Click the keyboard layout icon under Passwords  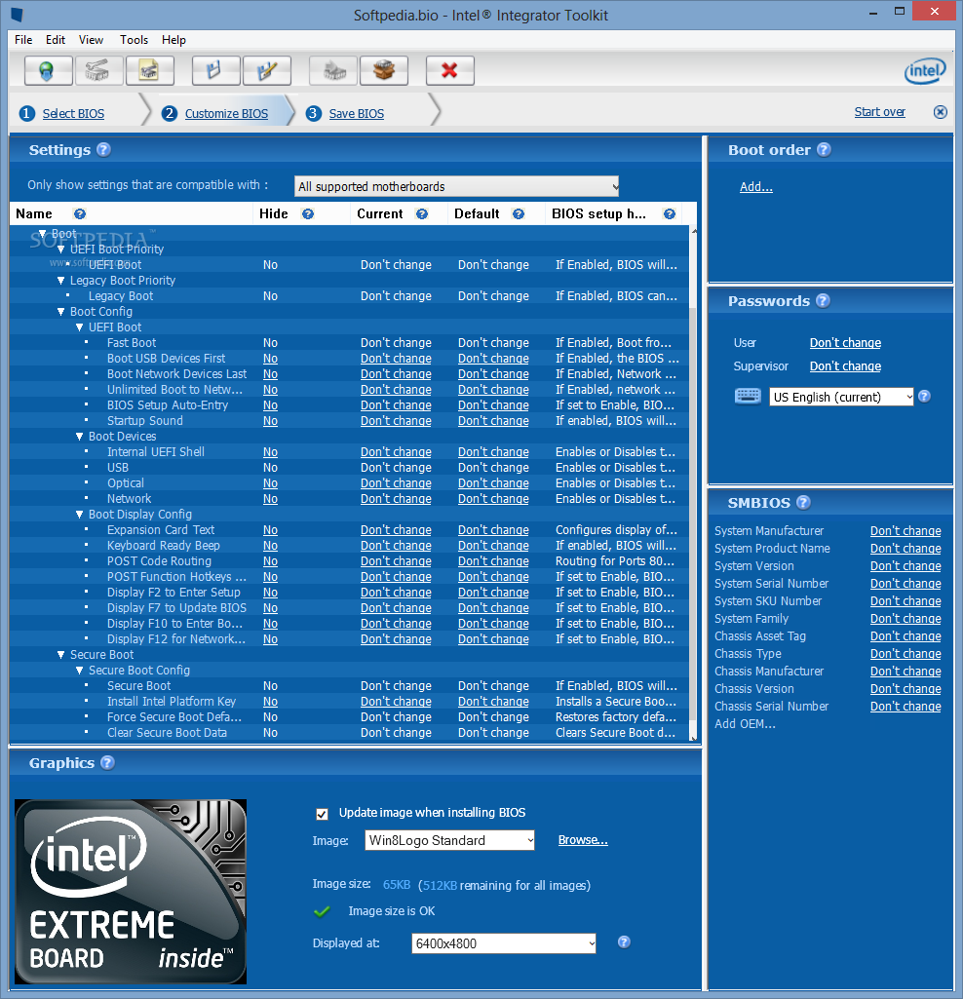coord(748,397)
